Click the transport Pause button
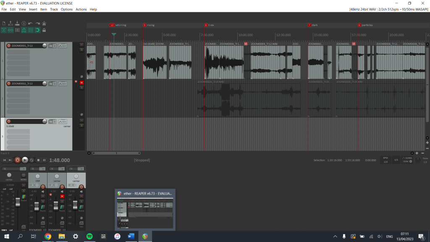430x242 pixels. point(44,160)
